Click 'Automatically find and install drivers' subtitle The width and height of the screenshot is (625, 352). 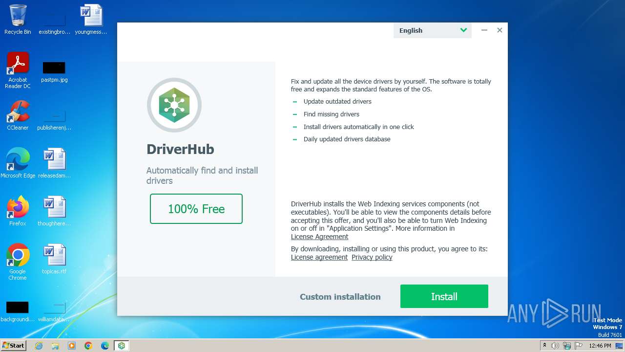pyautogui.click(x=202, y=176)
